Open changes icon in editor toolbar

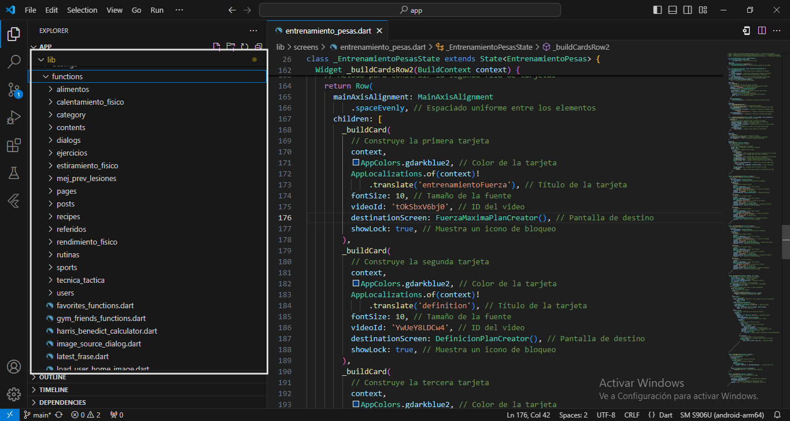tap(747, 31)
